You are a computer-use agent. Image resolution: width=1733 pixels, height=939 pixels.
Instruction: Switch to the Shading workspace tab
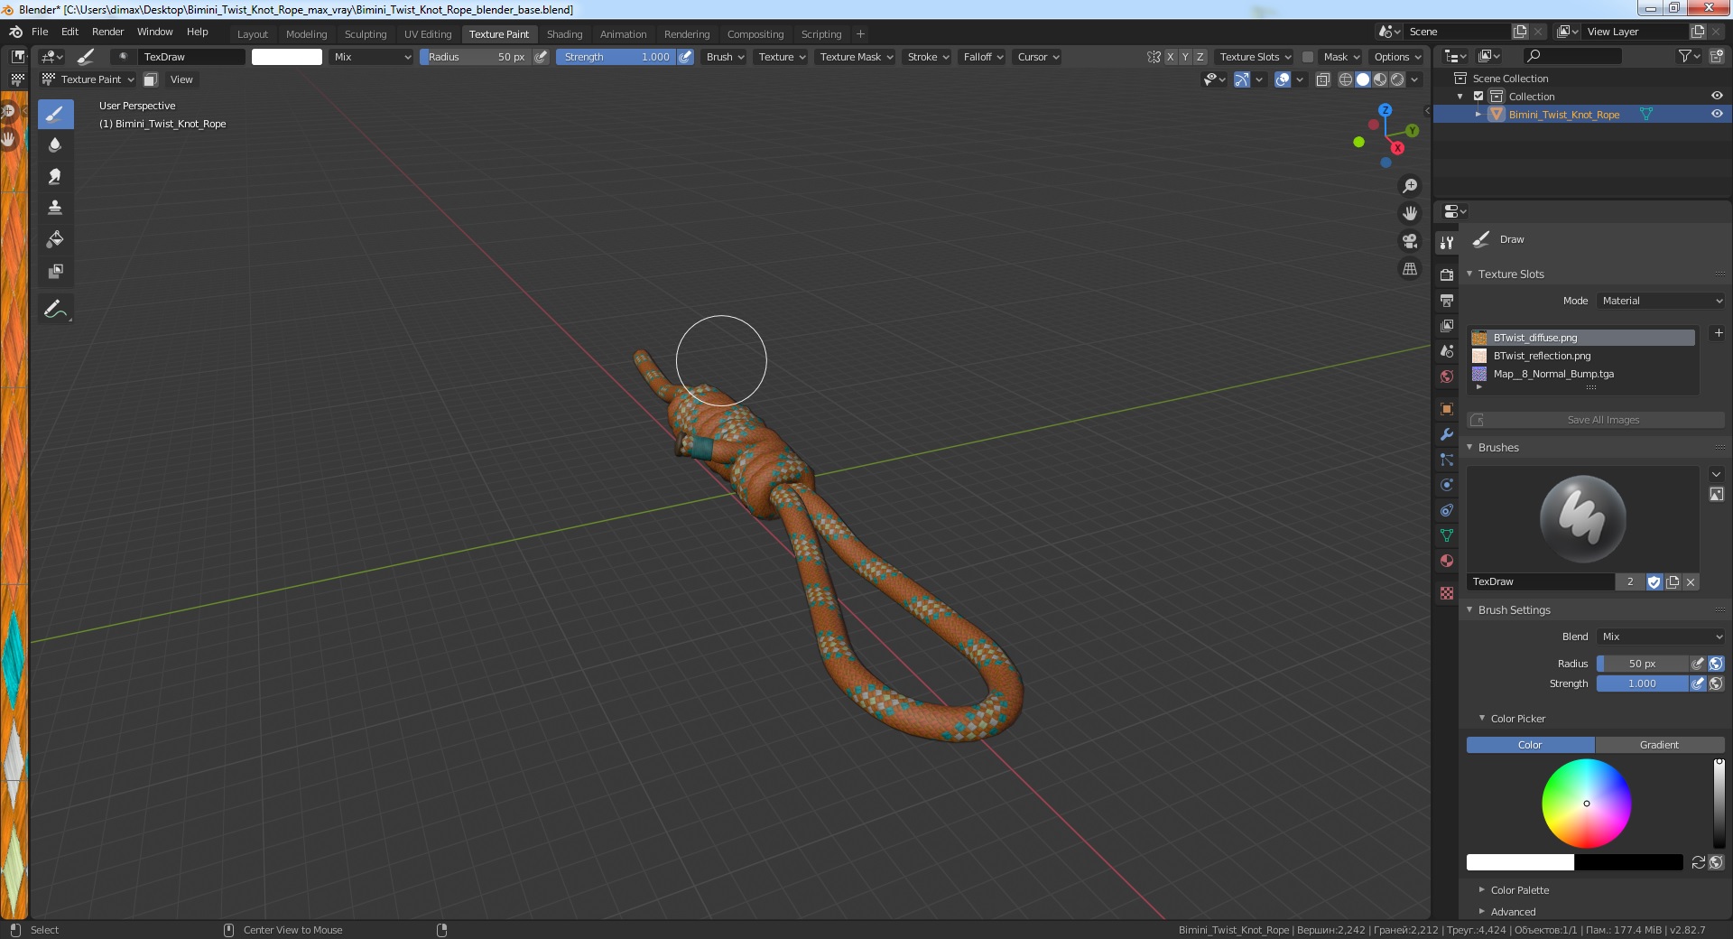tap(564, 34)
